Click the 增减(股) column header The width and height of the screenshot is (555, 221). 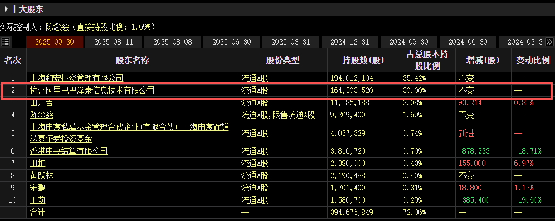483,61
